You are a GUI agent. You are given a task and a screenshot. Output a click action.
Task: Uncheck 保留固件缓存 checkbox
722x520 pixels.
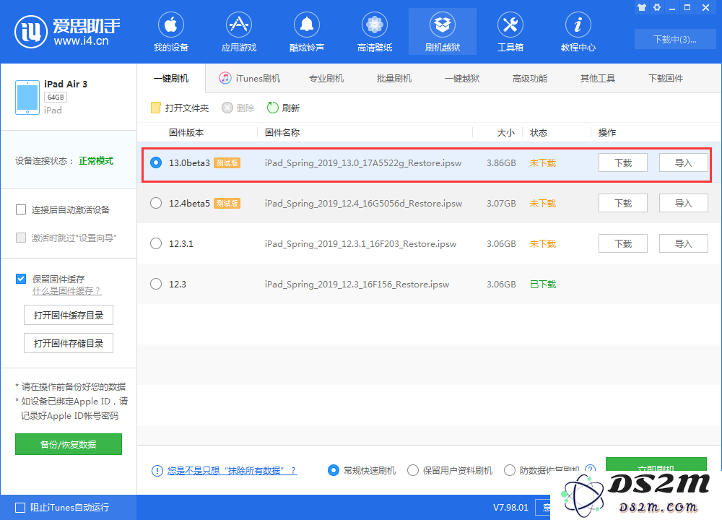tap(21, 279)
